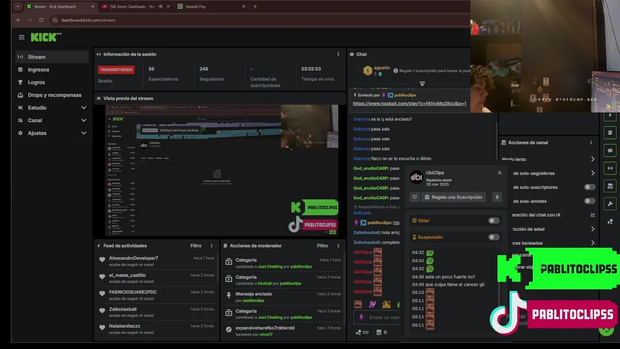
Task: Reload the dashboard page
Action: point(41,20)
